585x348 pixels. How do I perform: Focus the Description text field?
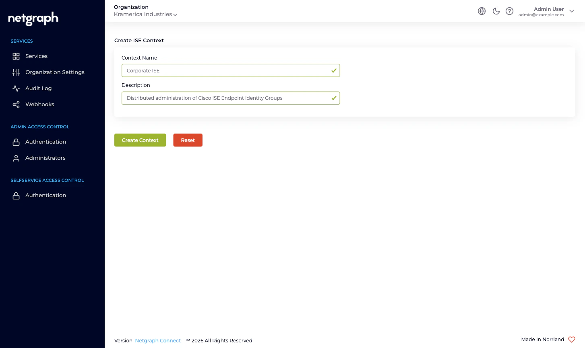click(x=231, y=98)
